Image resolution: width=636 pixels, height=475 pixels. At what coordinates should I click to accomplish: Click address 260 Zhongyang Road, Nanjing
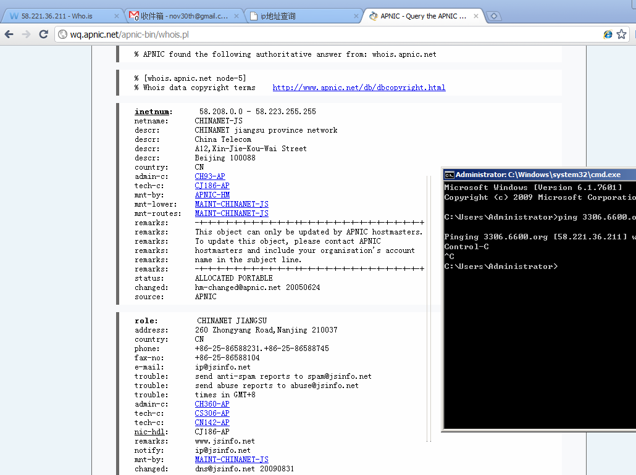(266, 330)
